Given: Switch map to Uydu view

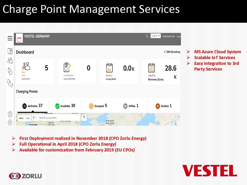Looking at the screenshot, I should tap(28, 118).
